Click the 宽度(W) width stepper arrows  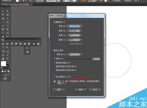point(68,26)
